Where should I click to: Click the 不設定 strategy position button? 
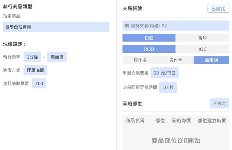[219, 104]
